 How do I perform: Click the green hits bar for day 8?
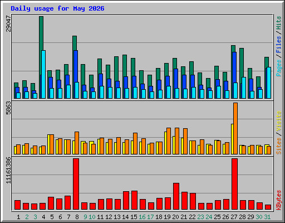(75, 43)
